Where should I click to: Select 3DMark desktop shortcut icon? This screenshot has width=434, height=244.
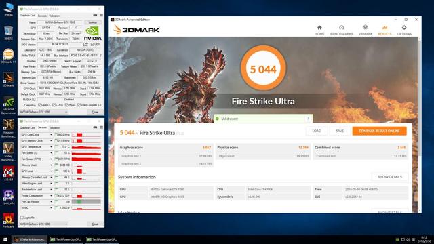[x=9, y=80]
